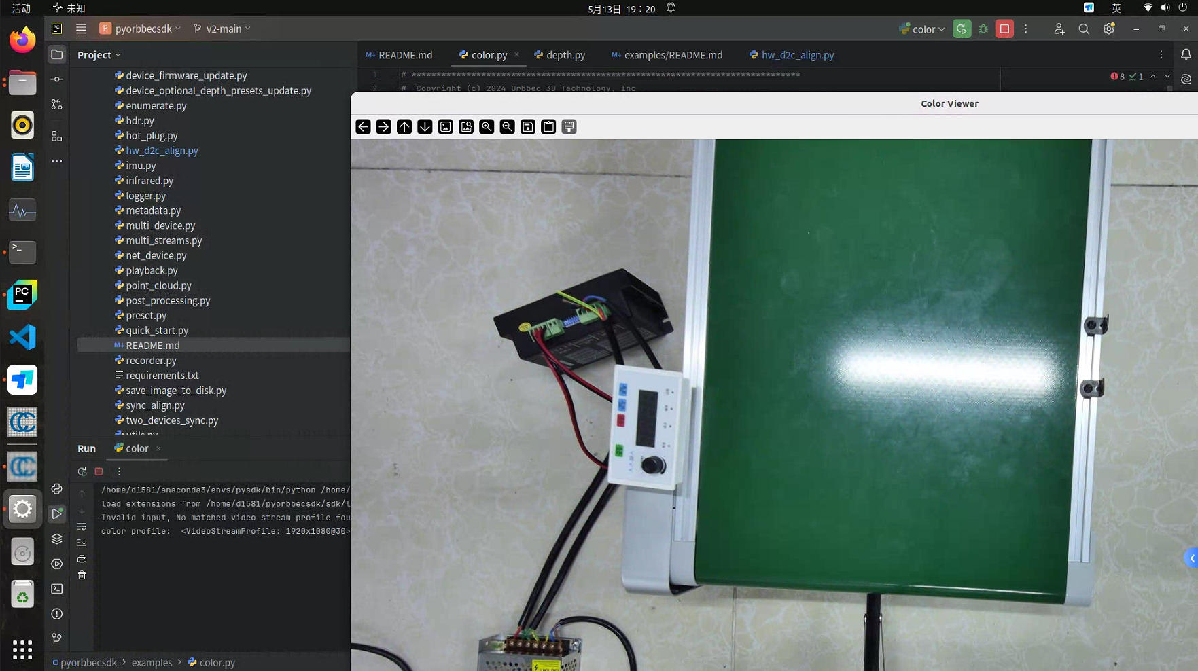
Task: Collapse the Project tool window tree
Action: point(118,55)
